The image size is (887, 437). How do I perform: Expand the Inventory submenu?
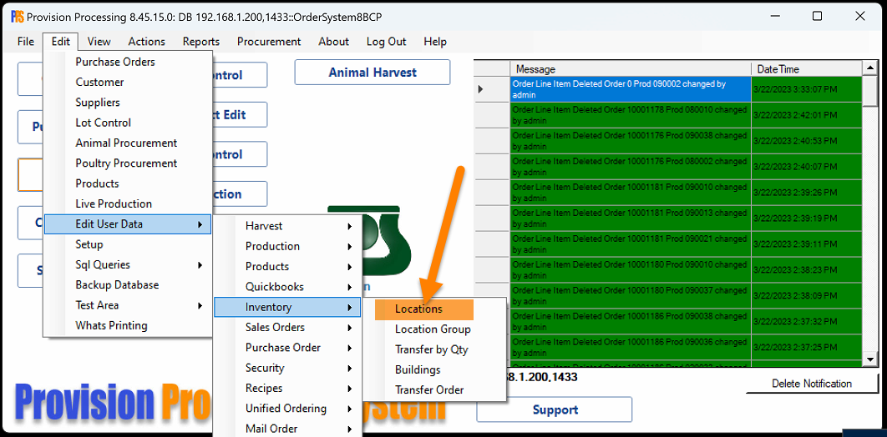click(287, 307)
